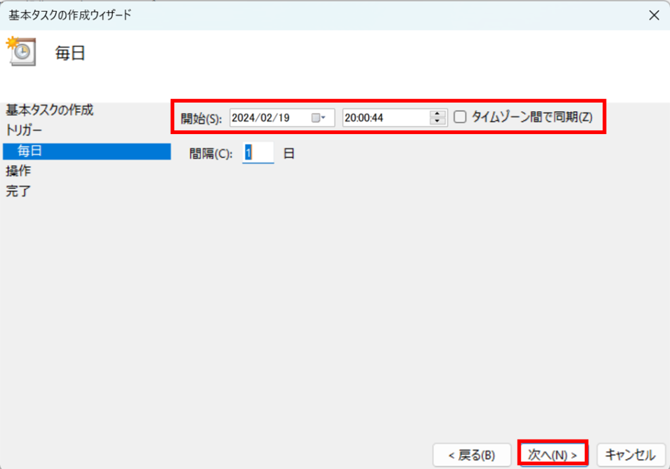Select the hour 20 in start time
This screenshot has width=670, height=469.
click(x=351, y=118)
